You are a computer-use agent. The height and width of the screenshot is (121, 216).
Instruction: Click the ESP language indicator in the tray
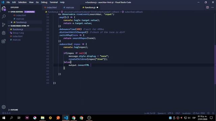point(194,118)
